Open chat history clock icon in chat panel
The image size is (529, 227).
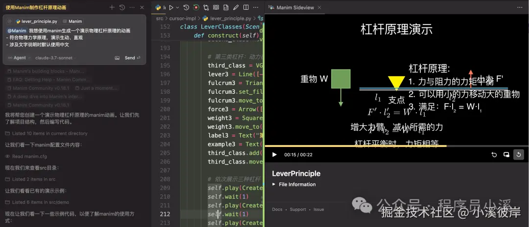coord(122,7)
